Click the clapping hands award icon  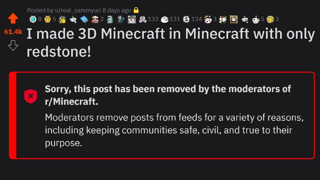[62, 19]
